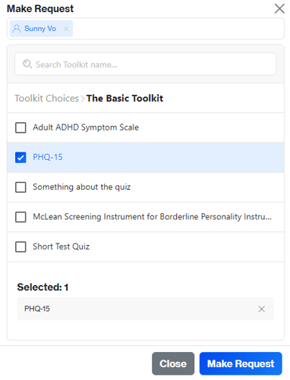Uncheck the PHQ-15 checkbox
This screenshot has height=380, width=290.
(20, 158)
